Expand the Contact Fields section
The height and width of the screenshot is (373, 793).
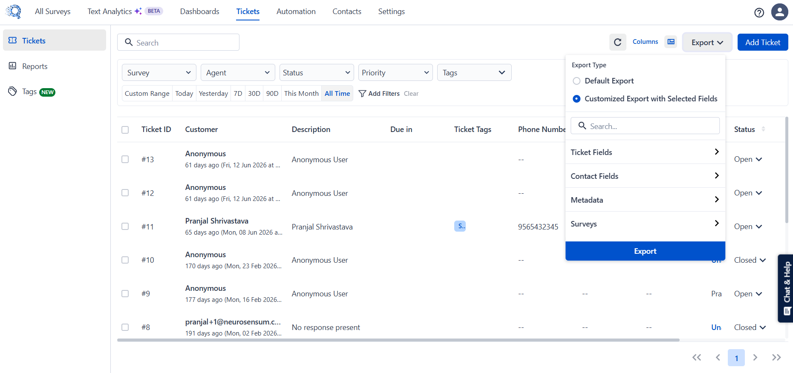[x=645, y=176]
